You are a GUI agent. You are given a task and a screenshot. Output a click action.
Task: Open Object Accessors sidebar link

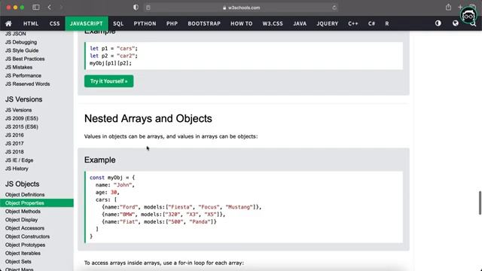[25, 228]
